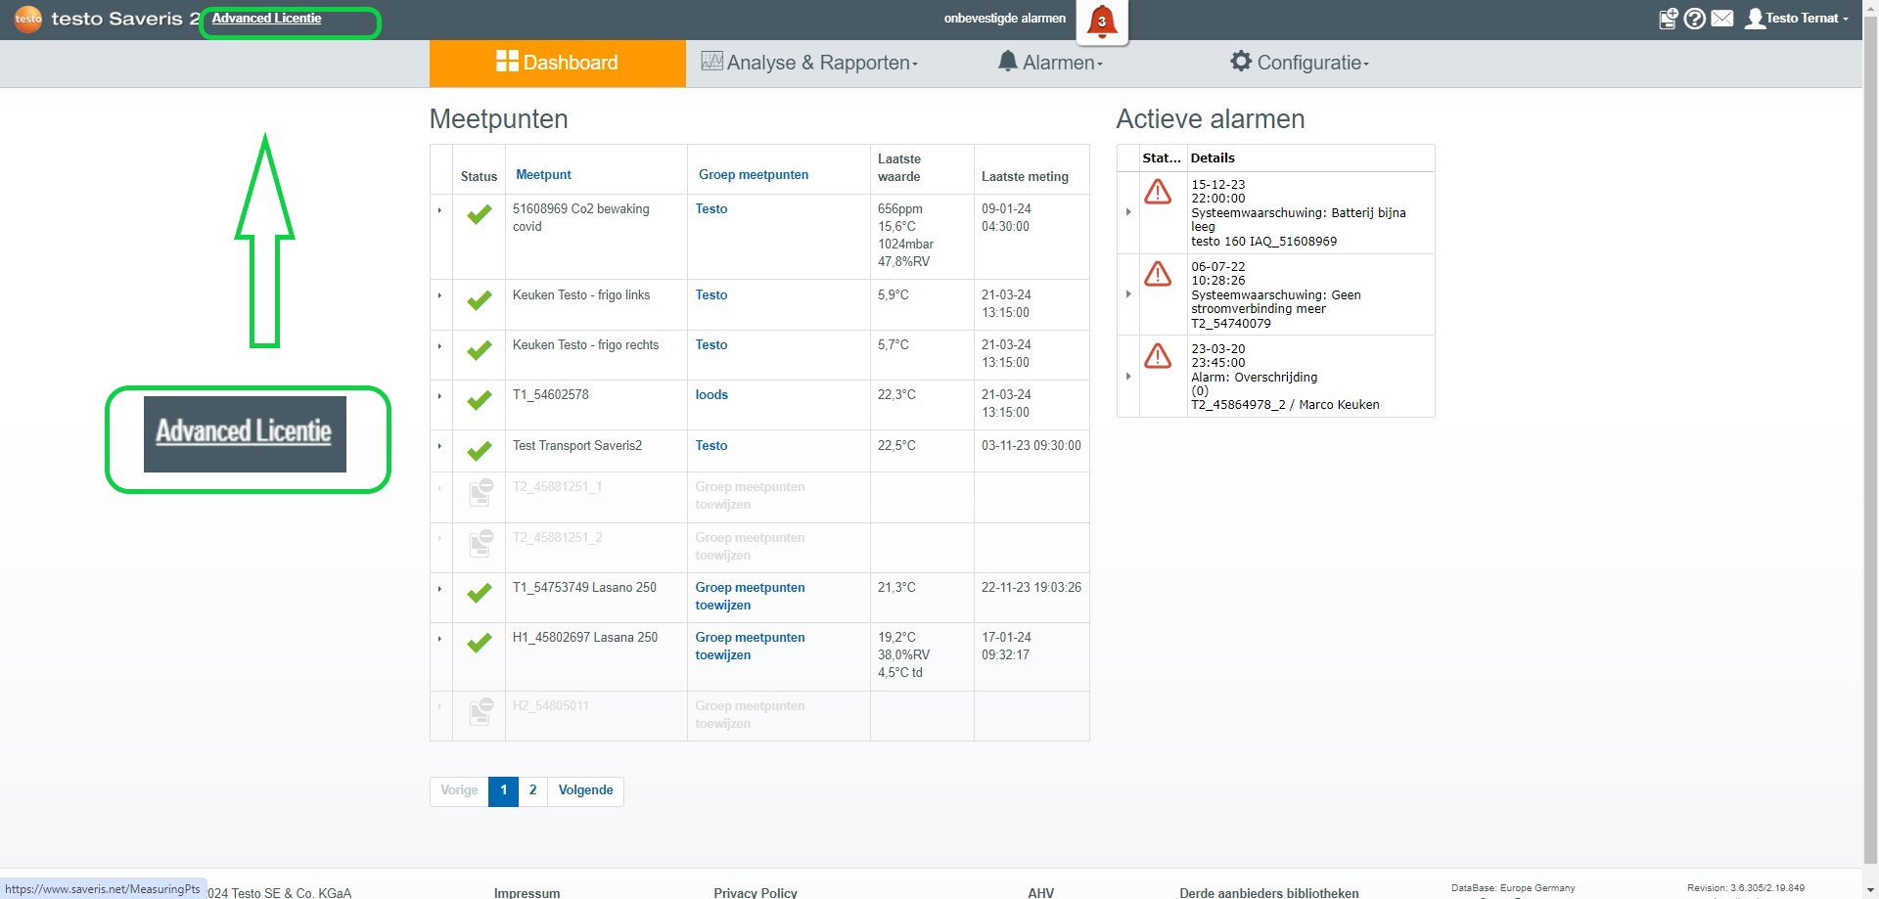Open the Privacy Policy footer link

(x=756, y=892)
